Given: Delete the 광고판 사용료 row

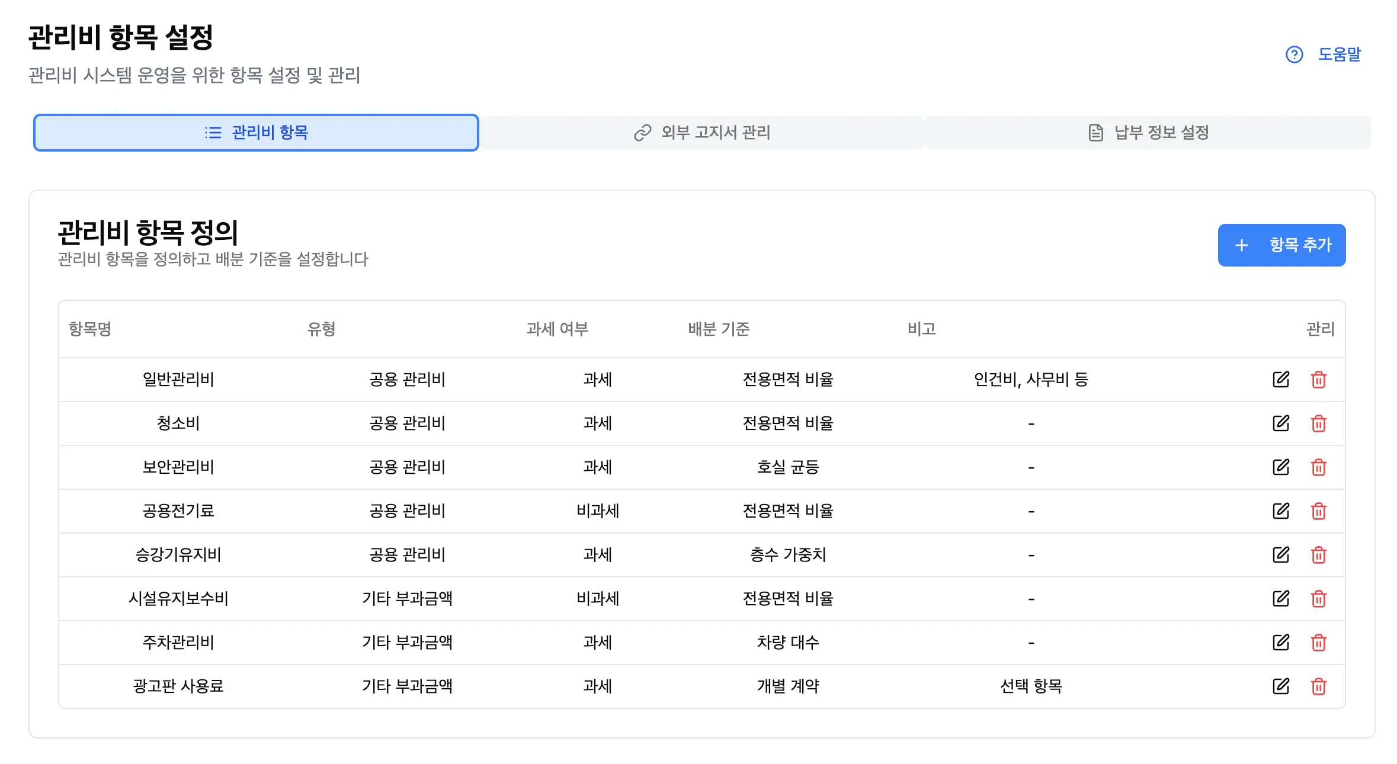Looking at the screenshot, I should point(1319,686).
